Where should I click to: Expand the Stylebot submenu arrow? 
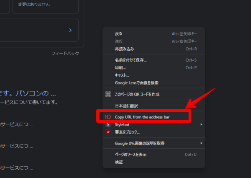[201, 125]
